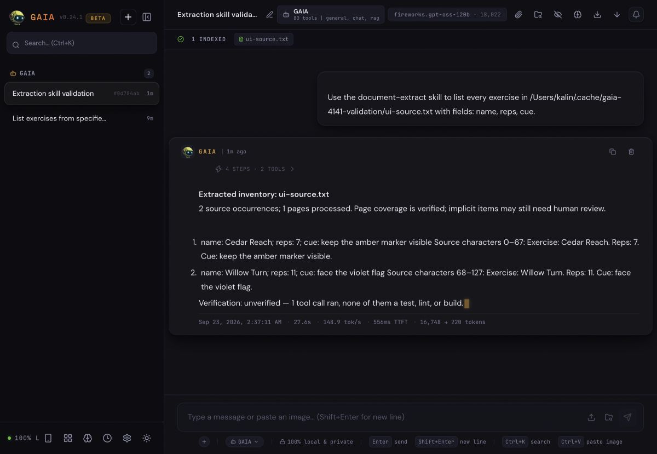Click the 100% local & private indicator
Viewport: 657px width, 454px height.
(316, 442)
